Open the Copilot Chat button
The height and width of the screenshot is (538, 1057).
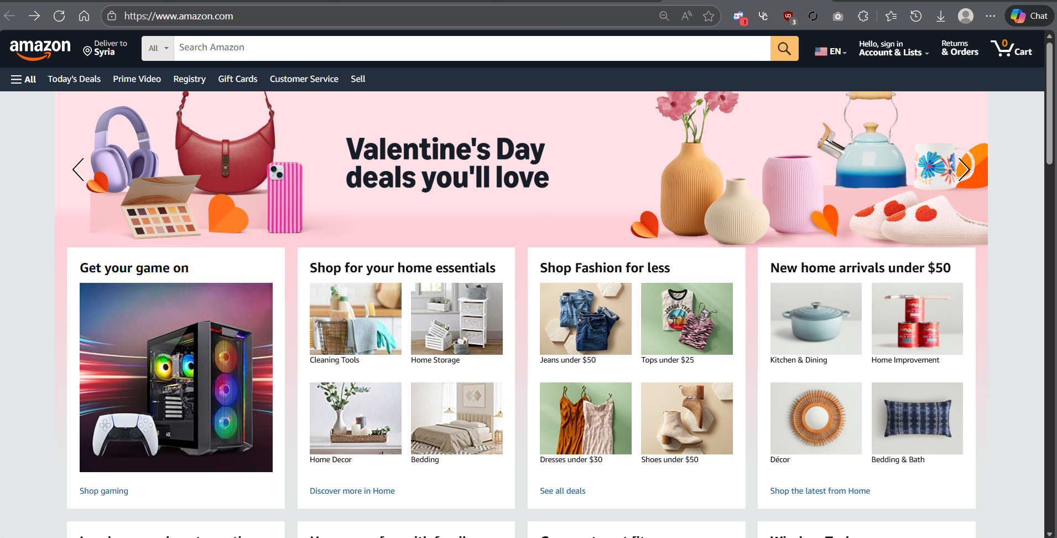(1029, 16)
